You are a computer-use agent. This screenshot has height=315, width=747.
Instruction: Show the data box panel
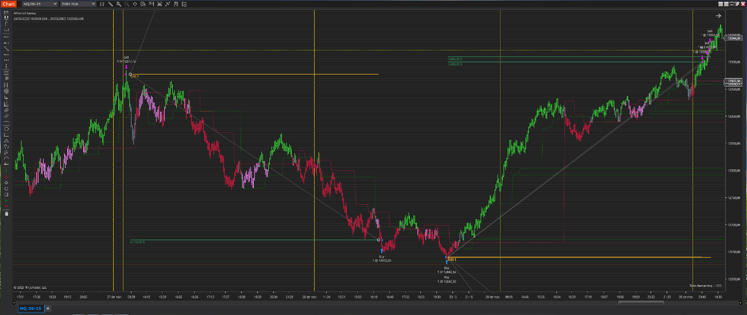[143, 4]
